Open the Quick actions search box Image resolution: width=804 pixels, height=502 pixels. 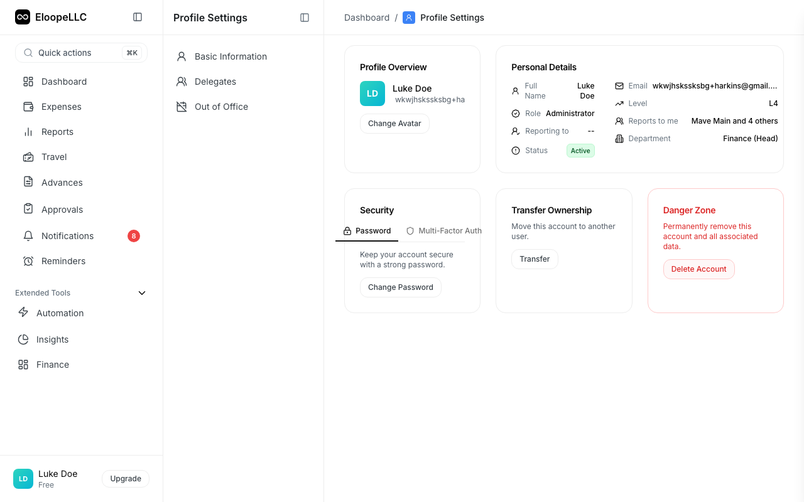pos(81,53)
